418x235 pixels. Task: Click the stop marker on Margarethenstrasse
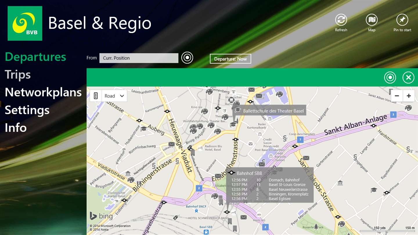pyautogui.click(x=164, y=202)
